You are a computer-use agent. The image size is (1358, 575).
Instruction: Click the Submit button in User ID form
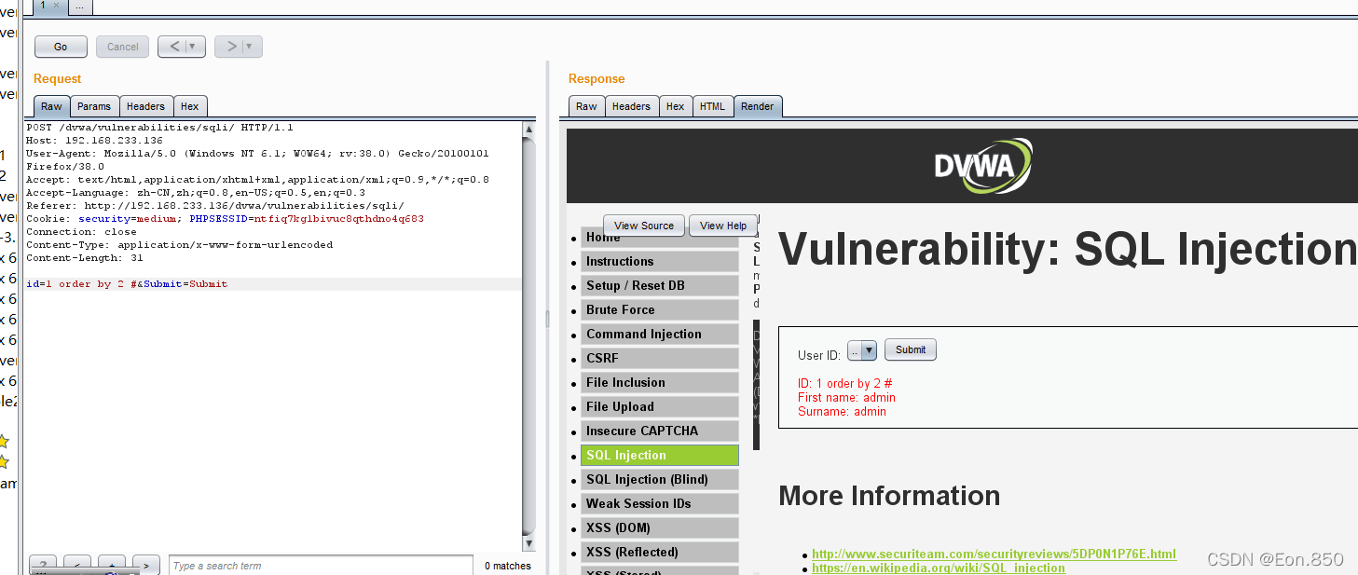tap(911, 349)
